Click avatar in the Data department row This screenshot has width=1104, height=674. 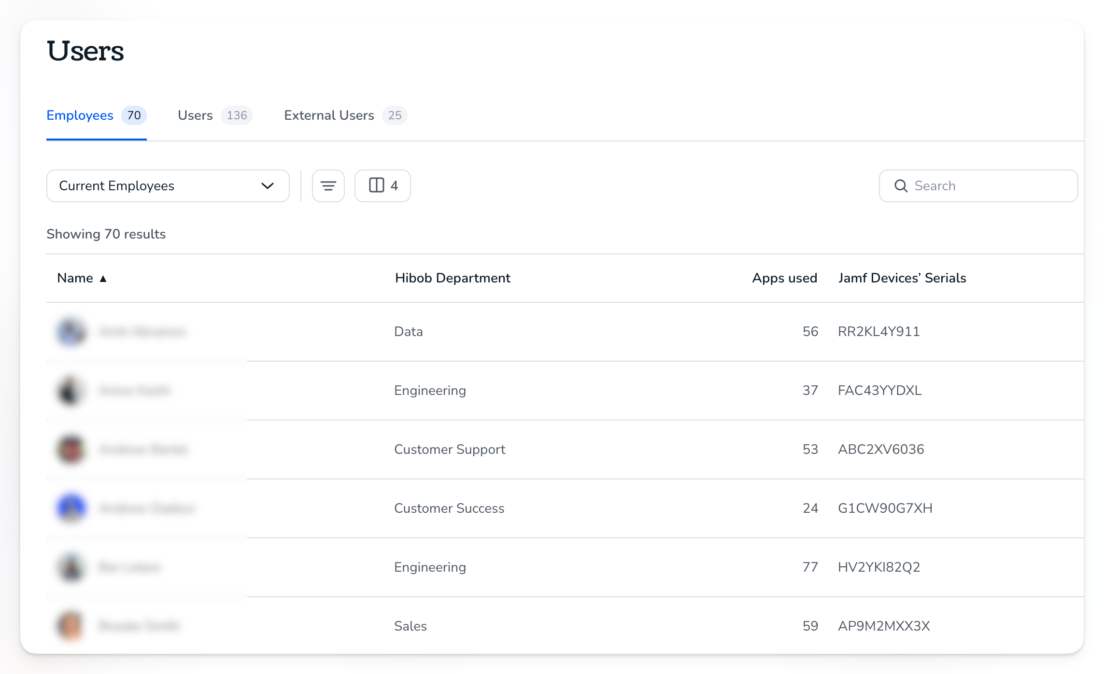(71, 332)
